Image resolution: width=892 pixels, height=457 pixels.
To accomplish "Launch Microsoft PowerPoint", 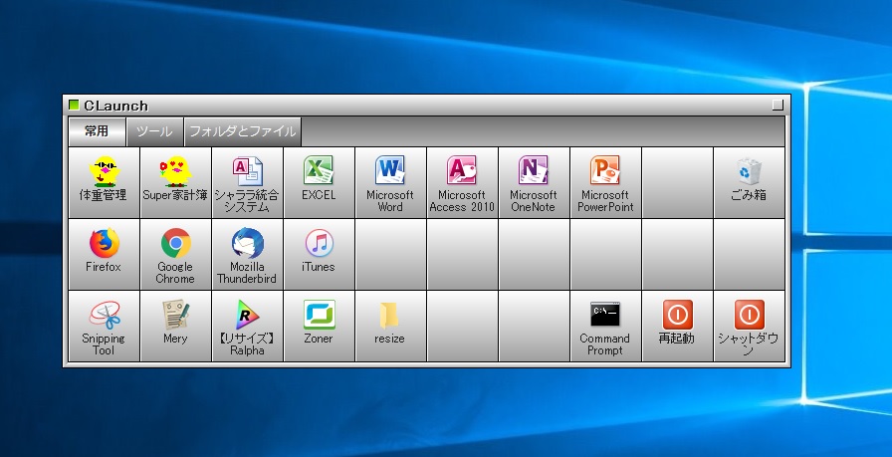I will point(605,181).
